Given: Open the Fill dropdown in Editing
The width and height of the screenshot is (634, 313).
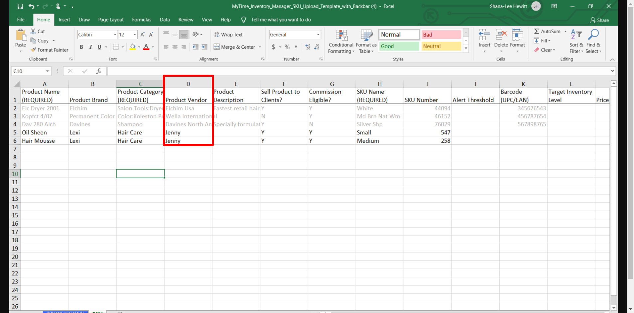Looking at the screenshot, I should (x=543, y=40).
